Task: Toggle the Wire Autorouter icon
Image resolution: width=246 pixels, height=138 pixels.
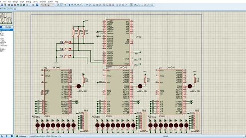Action: (131, 5)
